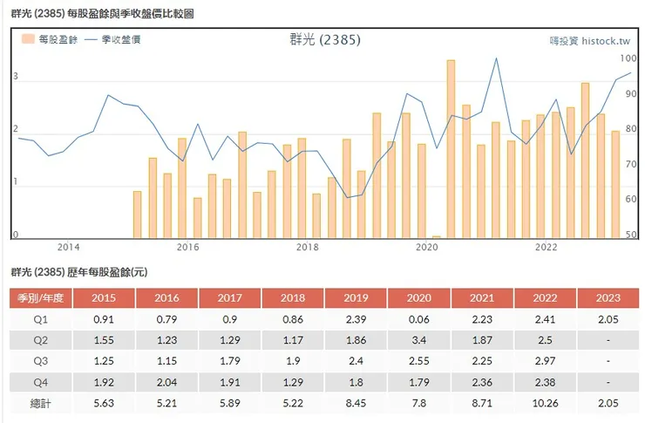645x423 pixels.
Task: Select the 2023 column header
Action: [x=608, y=298]
